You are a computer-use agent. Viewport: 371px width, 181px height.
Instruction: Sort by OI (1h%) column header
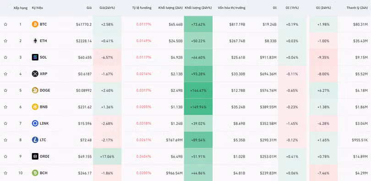(x=292, y=8)
